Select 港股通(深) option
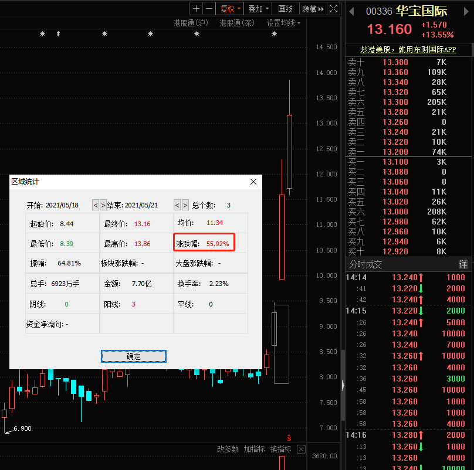Image resolution: width=474 pixels, height=470 pixels. coord(236,23)
